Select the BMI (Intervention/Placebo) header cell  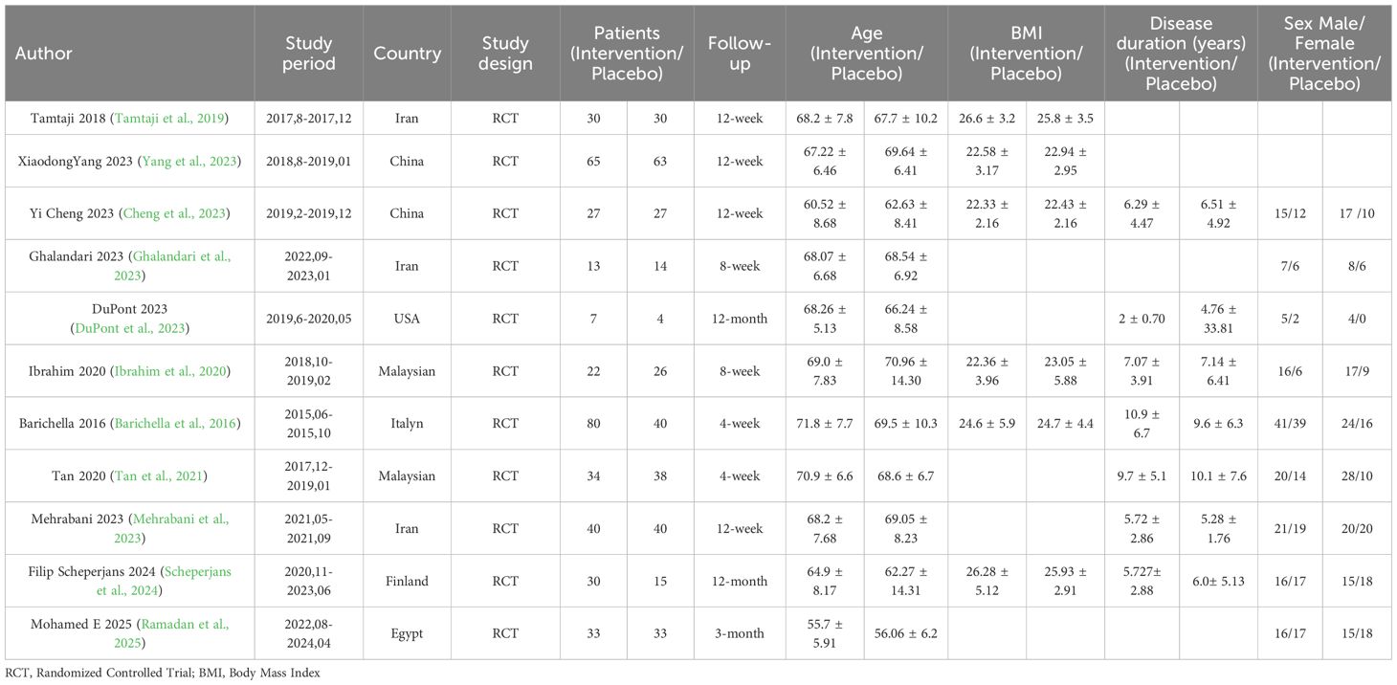1025,54
